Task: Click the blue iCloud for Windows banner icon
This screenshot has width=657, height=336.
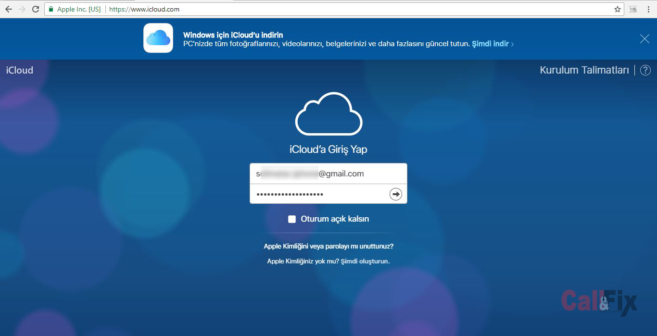Action: click(158, 38)
